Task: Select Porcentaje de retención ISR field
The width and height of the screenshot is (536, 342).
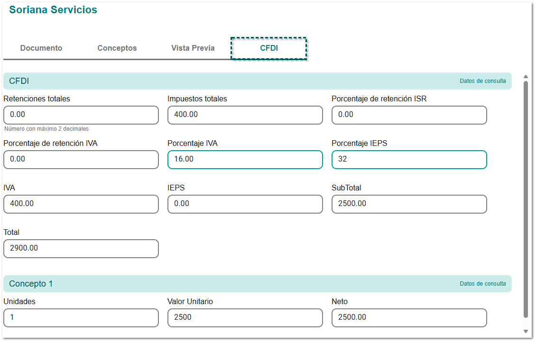Action: pyautogui.click(x=409, y=115)
